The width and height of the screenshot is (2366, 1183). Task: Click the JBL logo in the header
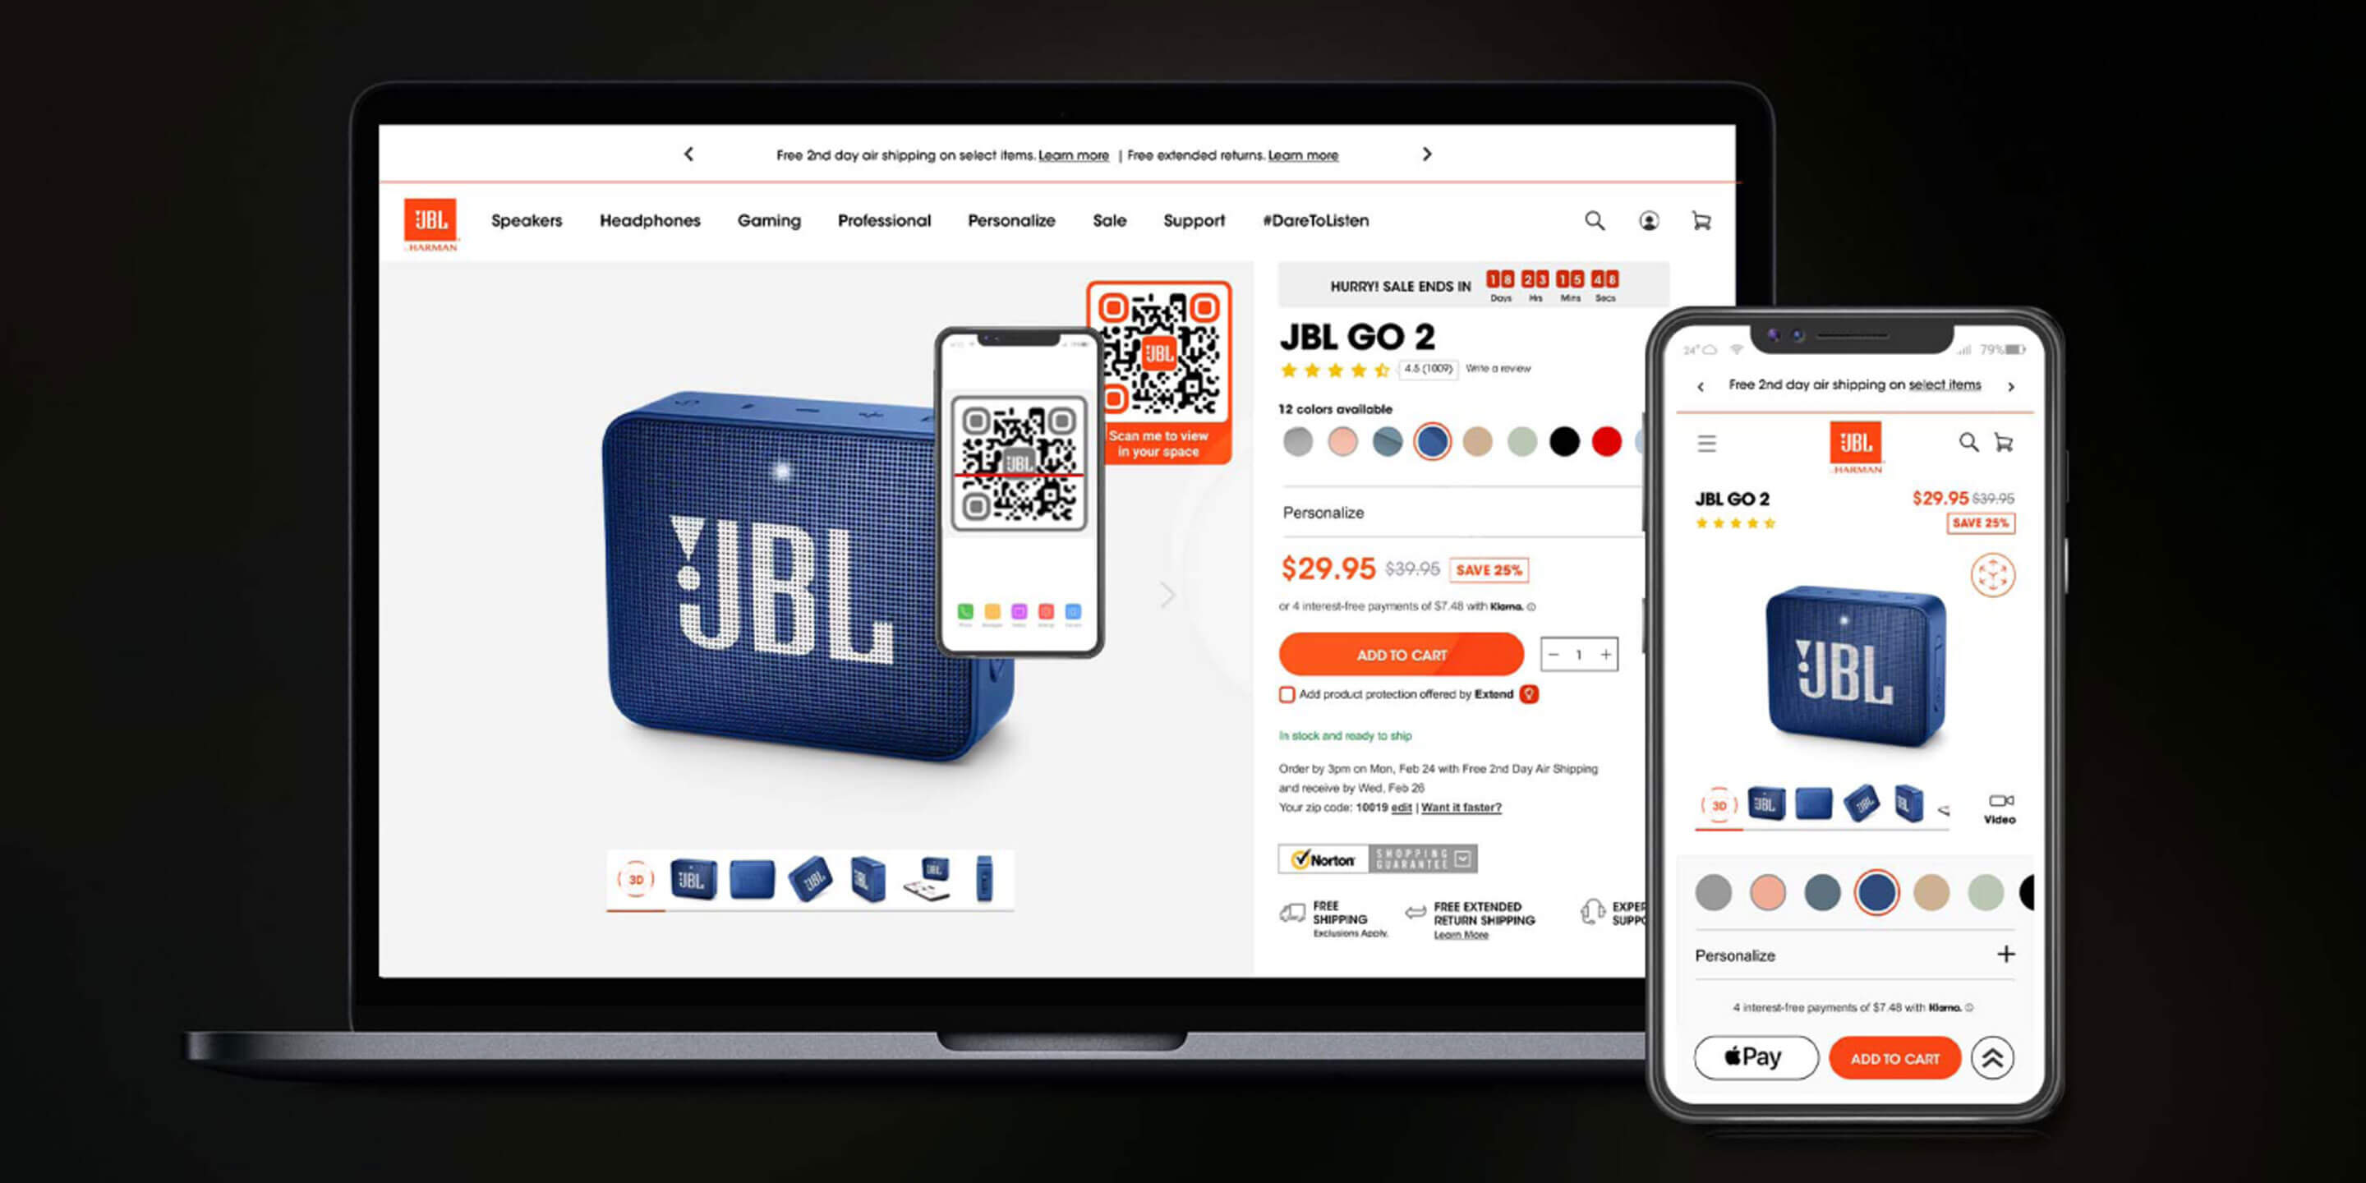(430, 219)
